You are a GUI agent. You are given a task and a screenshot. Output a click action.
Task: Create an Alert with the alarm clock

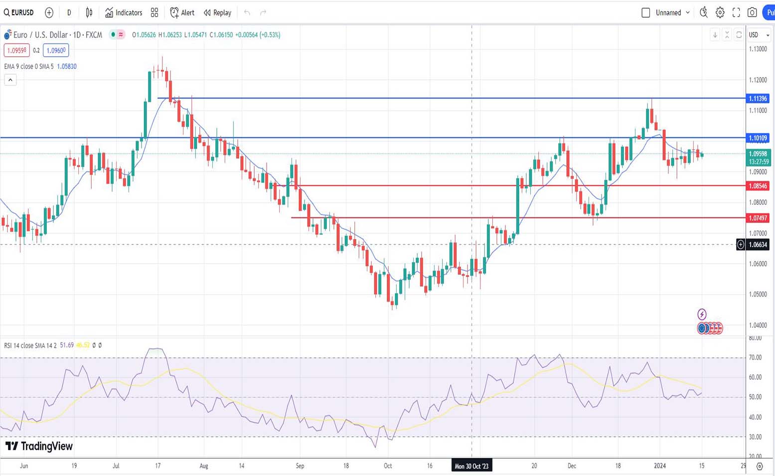[x=182, y=12]
